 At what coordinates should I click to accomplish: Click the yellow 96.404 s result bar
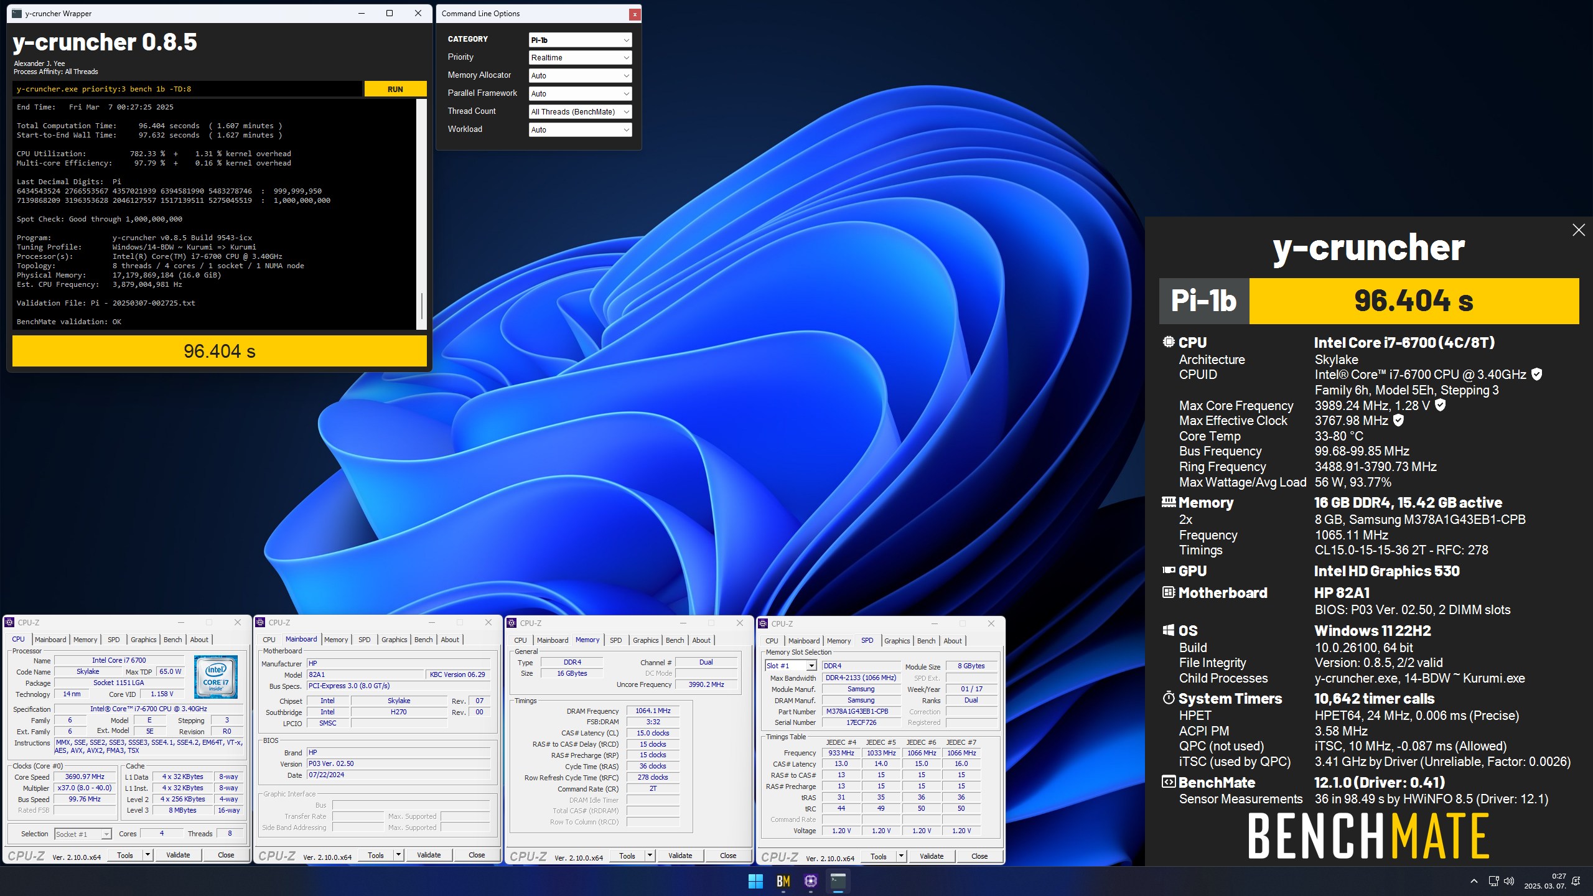(x=220, y=351)
